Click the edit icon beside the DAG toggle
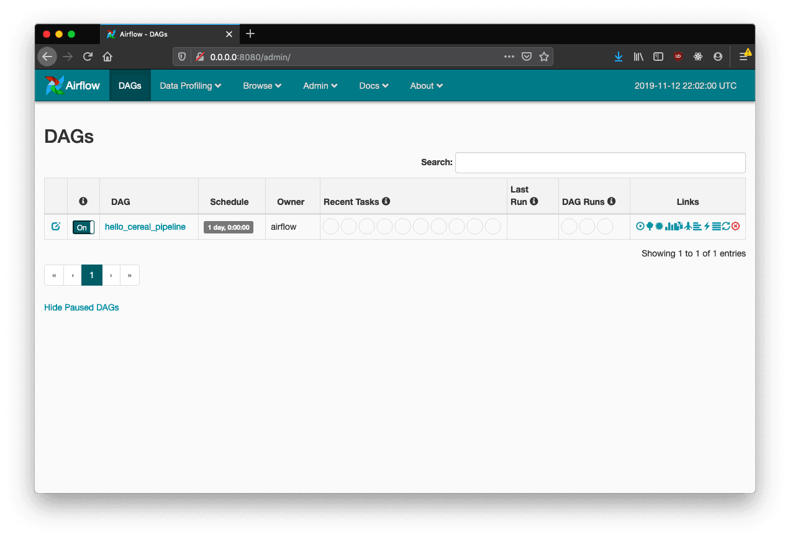The width and height of the screenshot is (790, 539). point(55,227)
